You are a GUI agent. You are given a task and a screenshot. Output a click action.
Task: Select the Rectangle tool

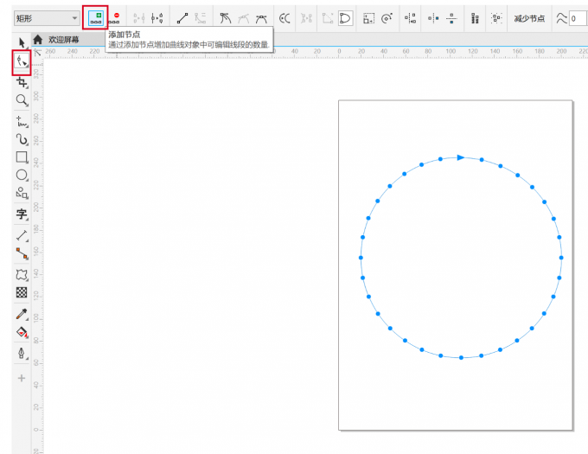[x=22, y=157]
